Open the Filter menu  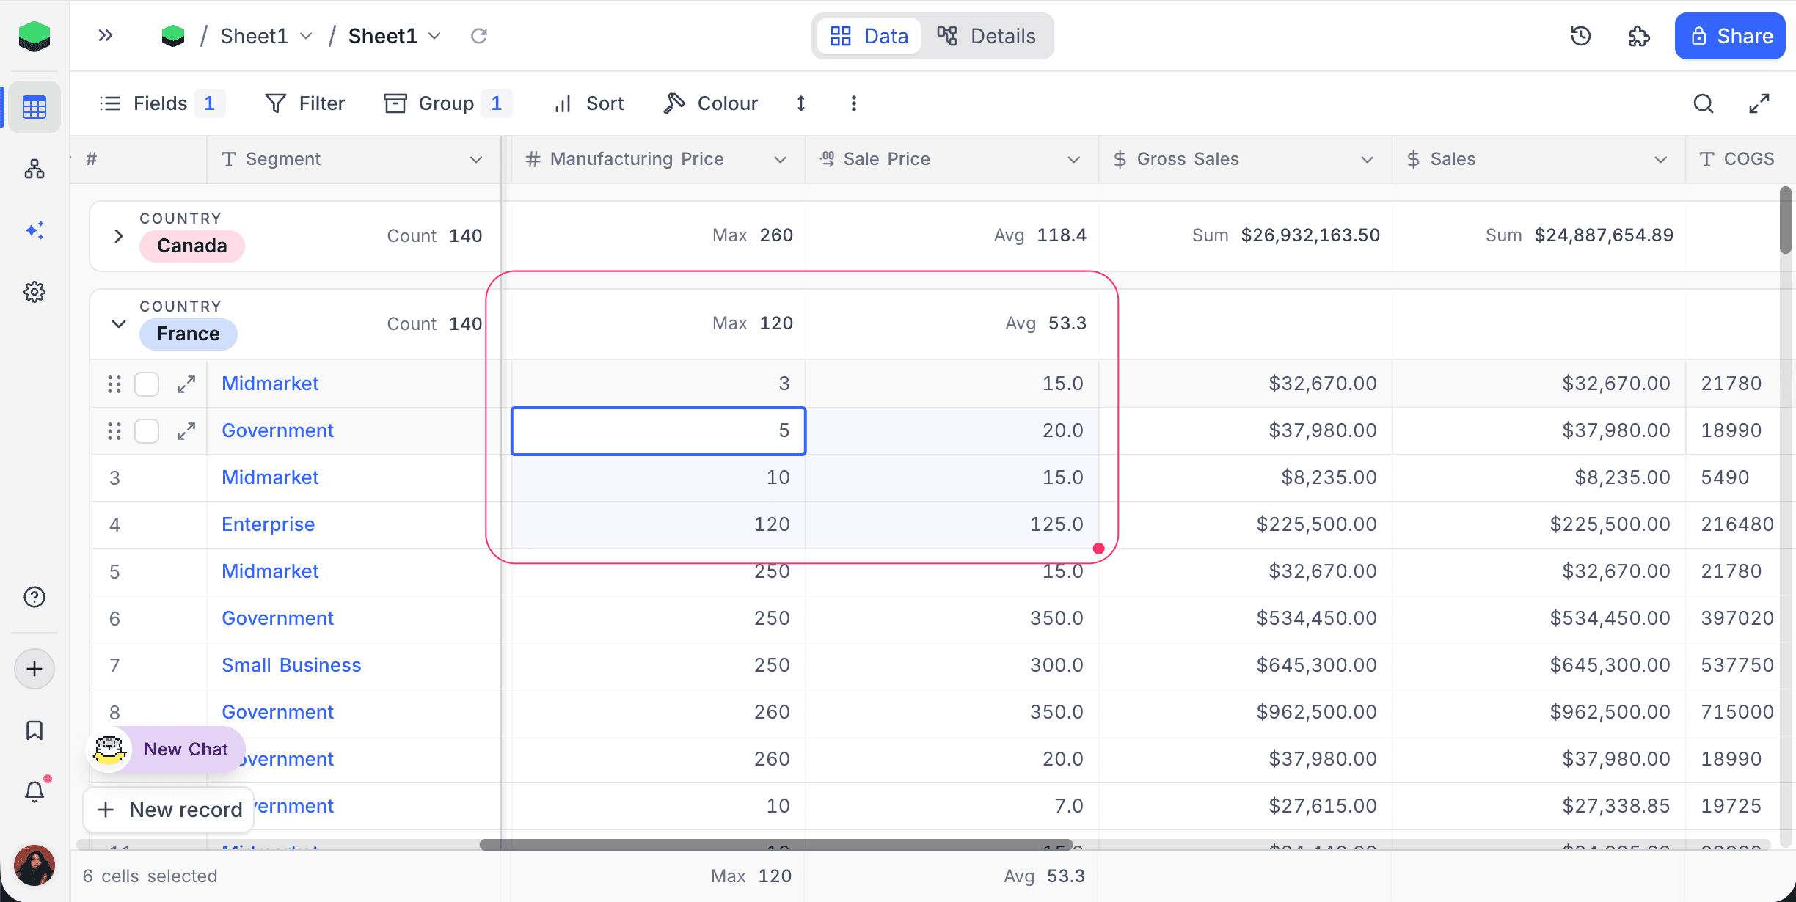pyautogui.click(x=304, y=103)
